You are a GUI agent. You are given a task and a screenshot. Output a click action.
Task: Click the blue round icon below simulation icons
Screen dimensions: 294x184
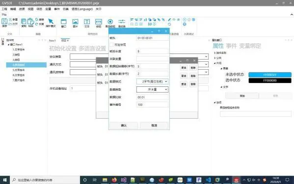point(185,24)
